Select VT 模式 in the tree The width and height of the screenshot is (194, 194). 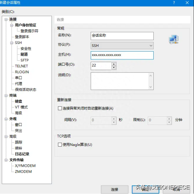[x=21, y=107]
